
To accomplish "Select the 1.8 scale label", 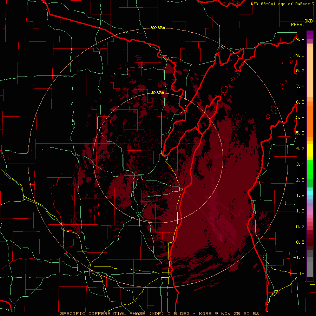I will click(300, 196).
